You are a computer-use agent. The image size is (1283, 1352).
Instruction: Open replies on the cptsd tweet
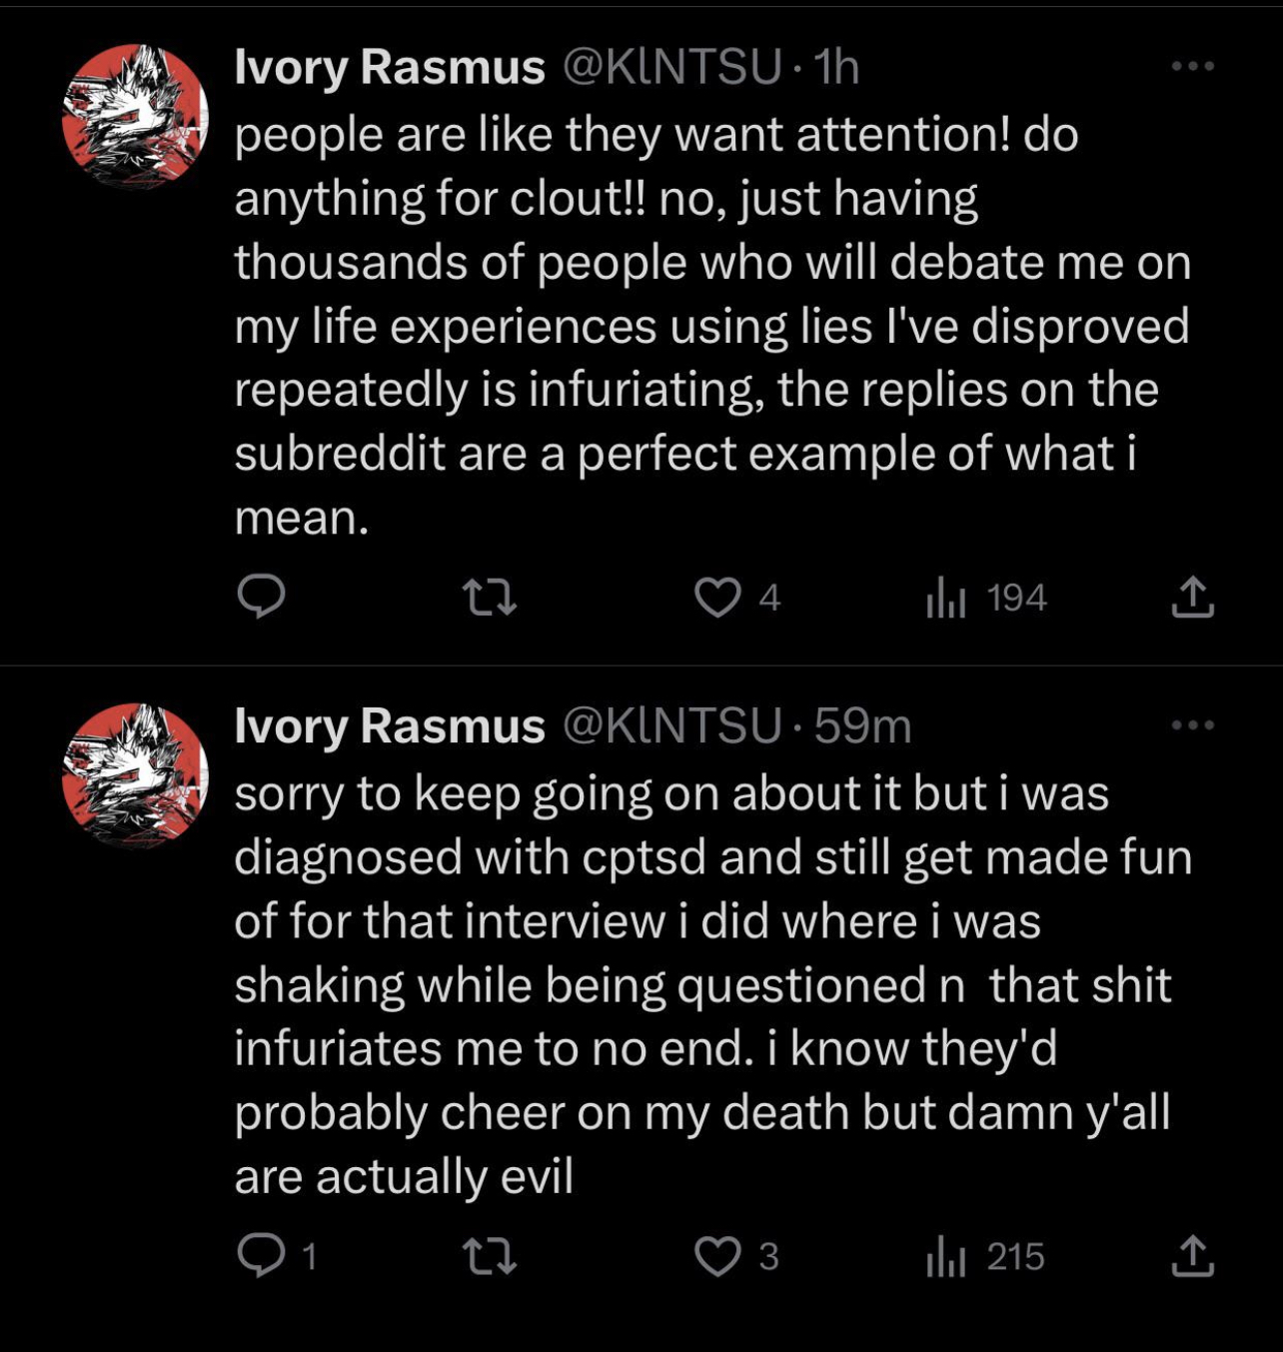pos(262,1256)
